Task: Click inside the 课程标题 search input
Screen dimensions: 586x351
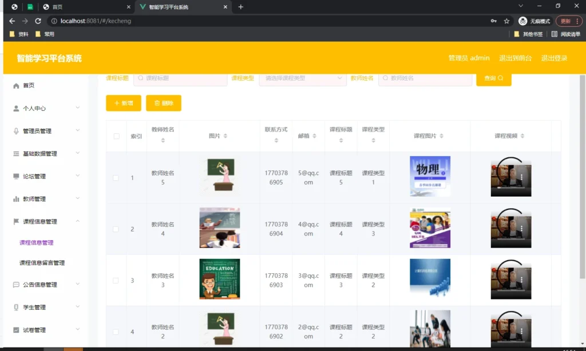Action: (x=180, y=77)
